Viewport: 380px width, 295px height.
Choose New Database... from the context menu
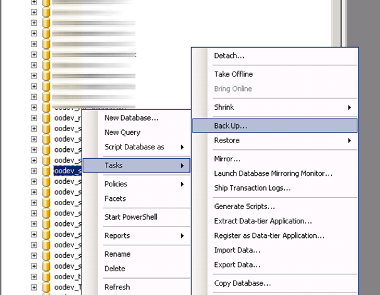coord(137,118)
